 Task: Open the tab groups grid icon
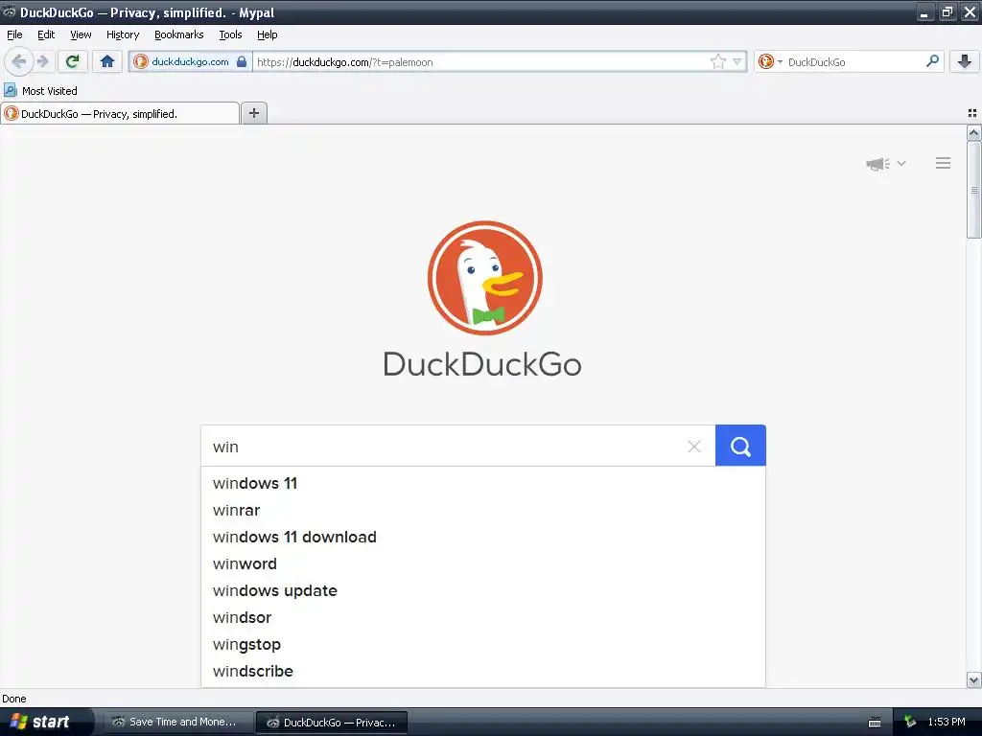(972, 113)
